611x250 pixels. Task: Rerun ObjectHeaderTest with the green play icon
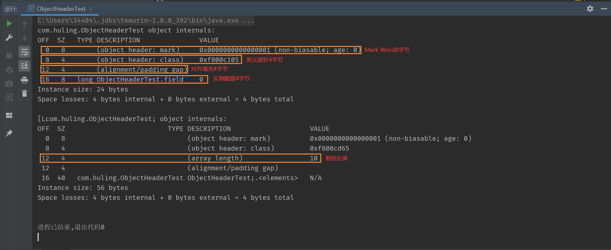9,24
